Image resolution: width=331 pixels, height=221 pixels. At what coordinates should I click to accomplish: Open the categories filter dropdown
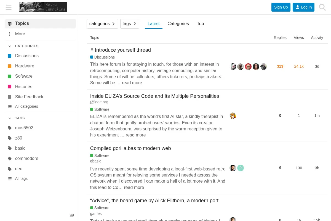click(x=102, y=24)
